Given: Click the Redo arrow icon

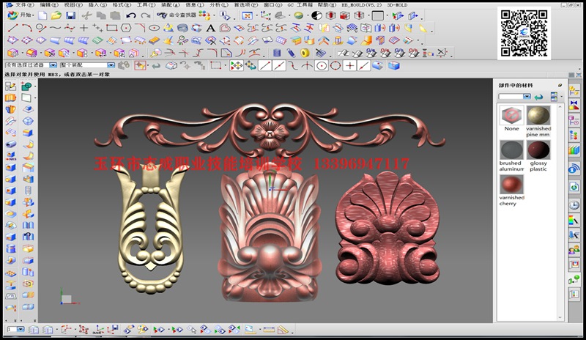Looking at the screenshot, I should click(x=145, y=15).
